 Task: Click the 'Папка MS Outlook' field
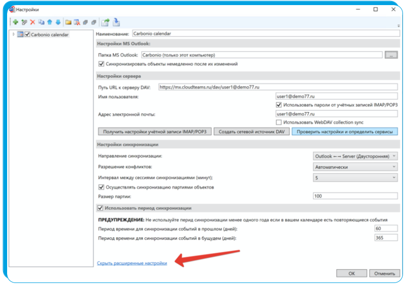pos(262,55)
